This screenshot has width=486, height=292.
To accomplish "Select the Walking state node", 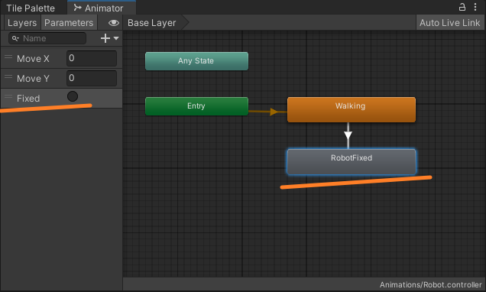I will [x=352, y=109].
